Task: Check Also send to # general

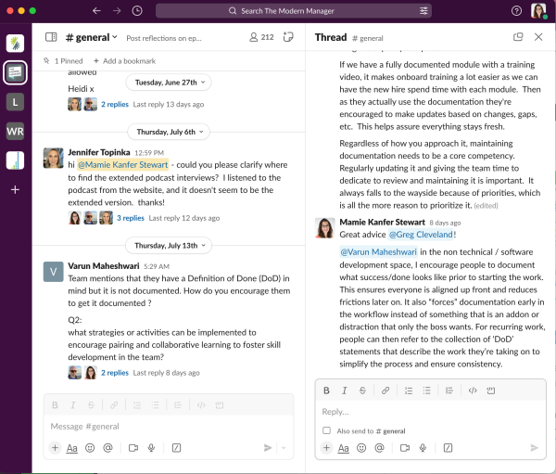Action: [x=326, y=430]
